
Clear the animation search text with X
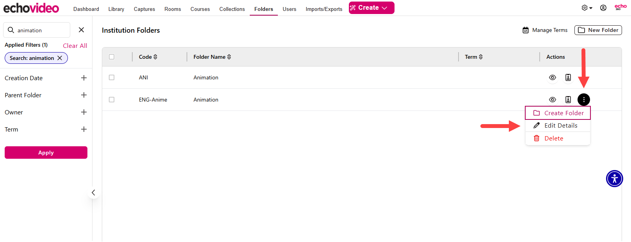81,30
